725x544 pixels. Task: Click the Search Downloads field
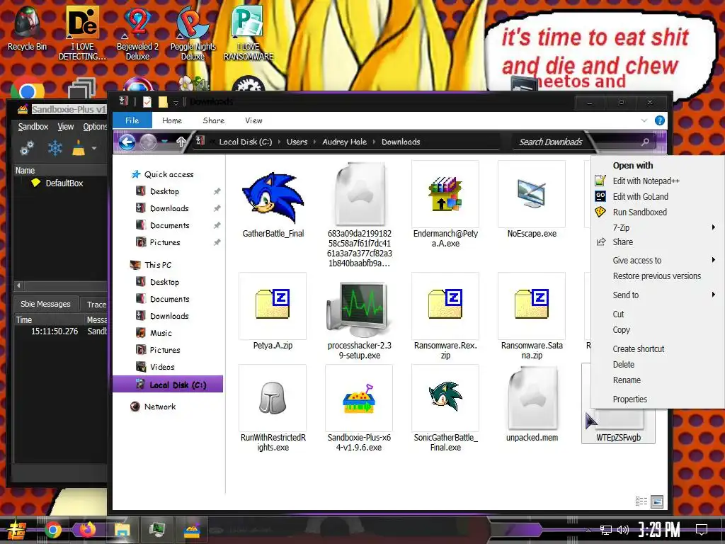584,142
